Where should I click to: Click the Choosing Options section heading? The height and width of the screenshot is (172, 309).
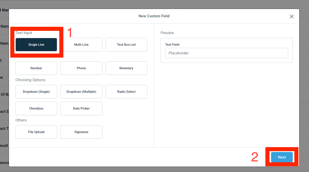30,80
